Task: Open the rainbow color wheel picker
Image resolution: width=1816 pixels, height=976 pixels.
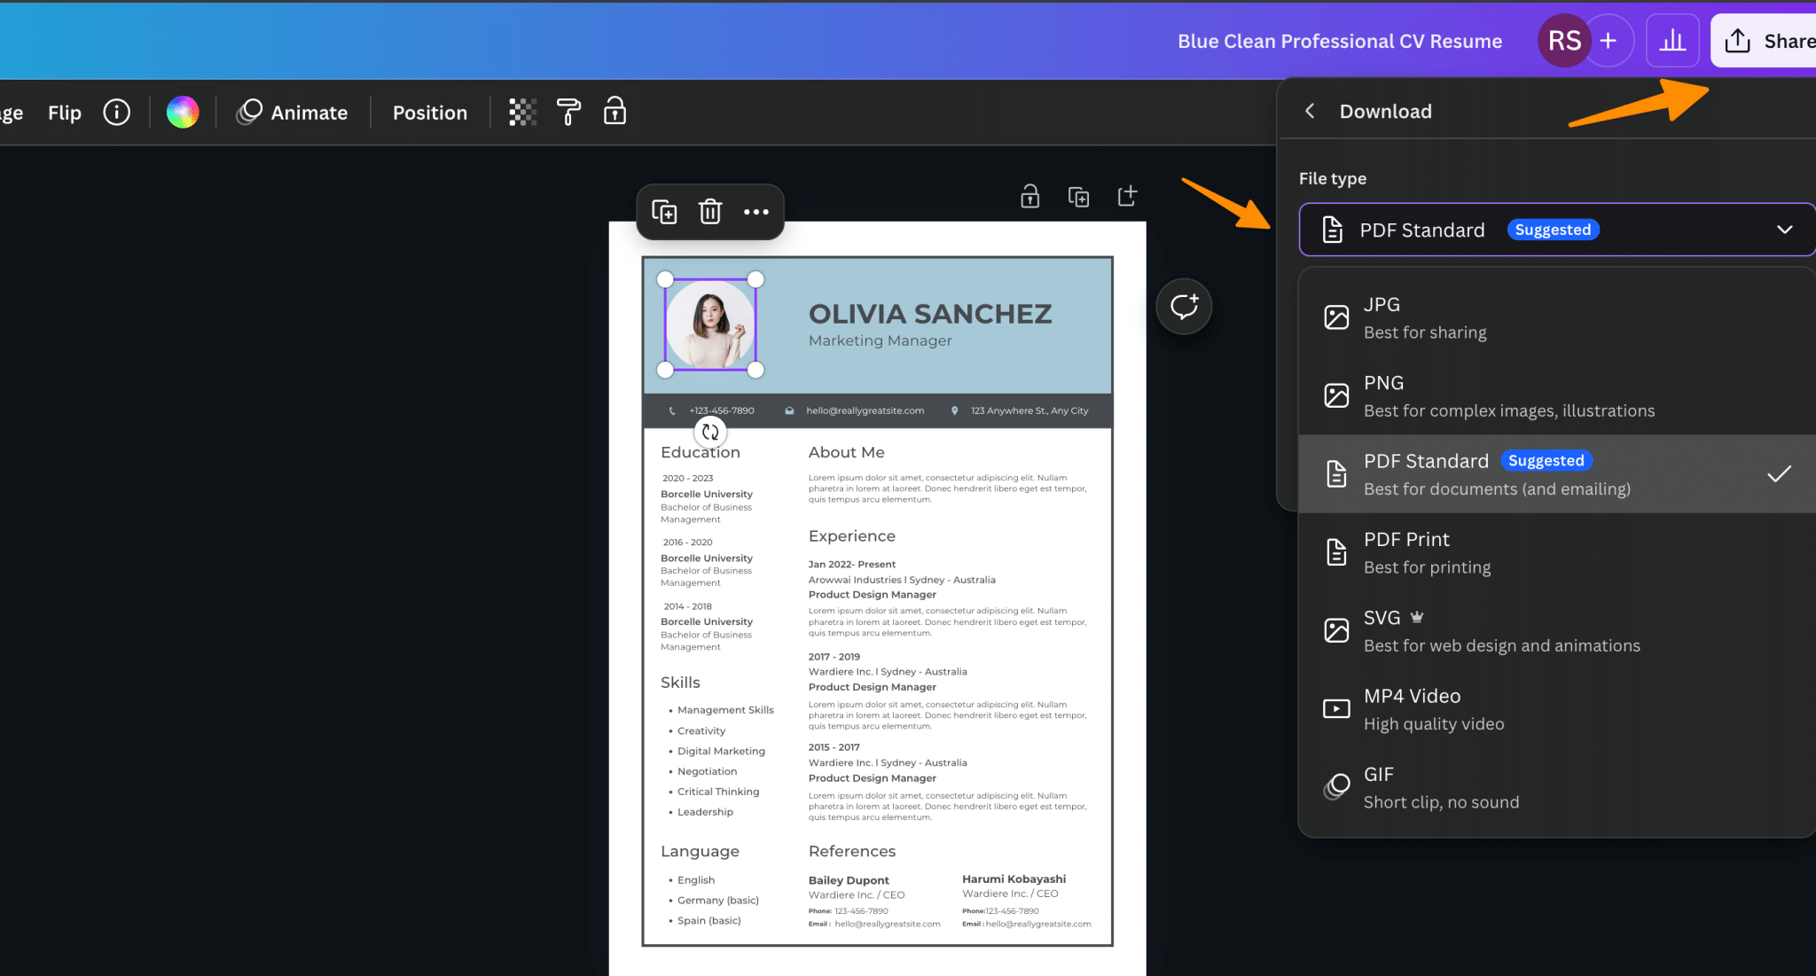Action: coord(183,112)
